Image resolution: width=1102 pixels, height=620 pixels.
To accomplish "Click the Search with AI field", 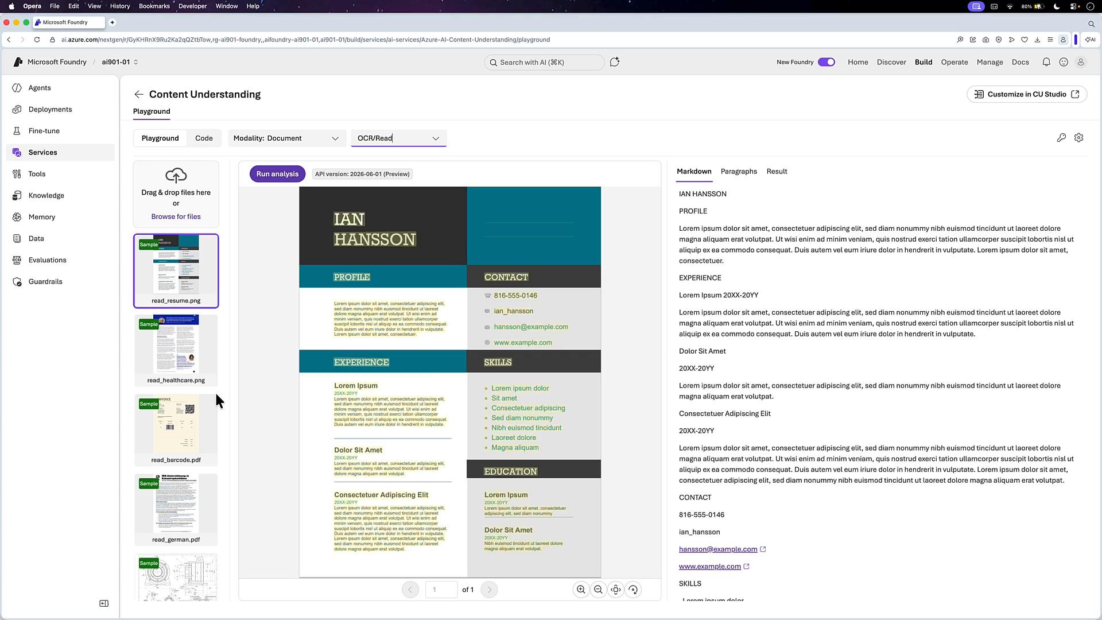I will pos(544,62).
